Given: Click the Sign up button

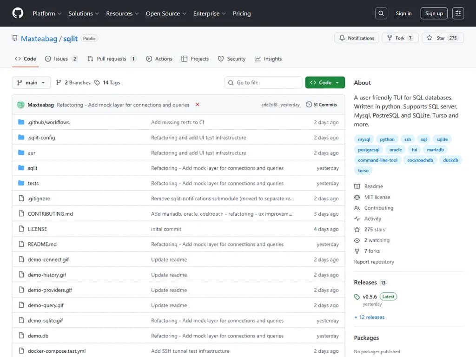Looking at the screenshot, I should [434, 13].
